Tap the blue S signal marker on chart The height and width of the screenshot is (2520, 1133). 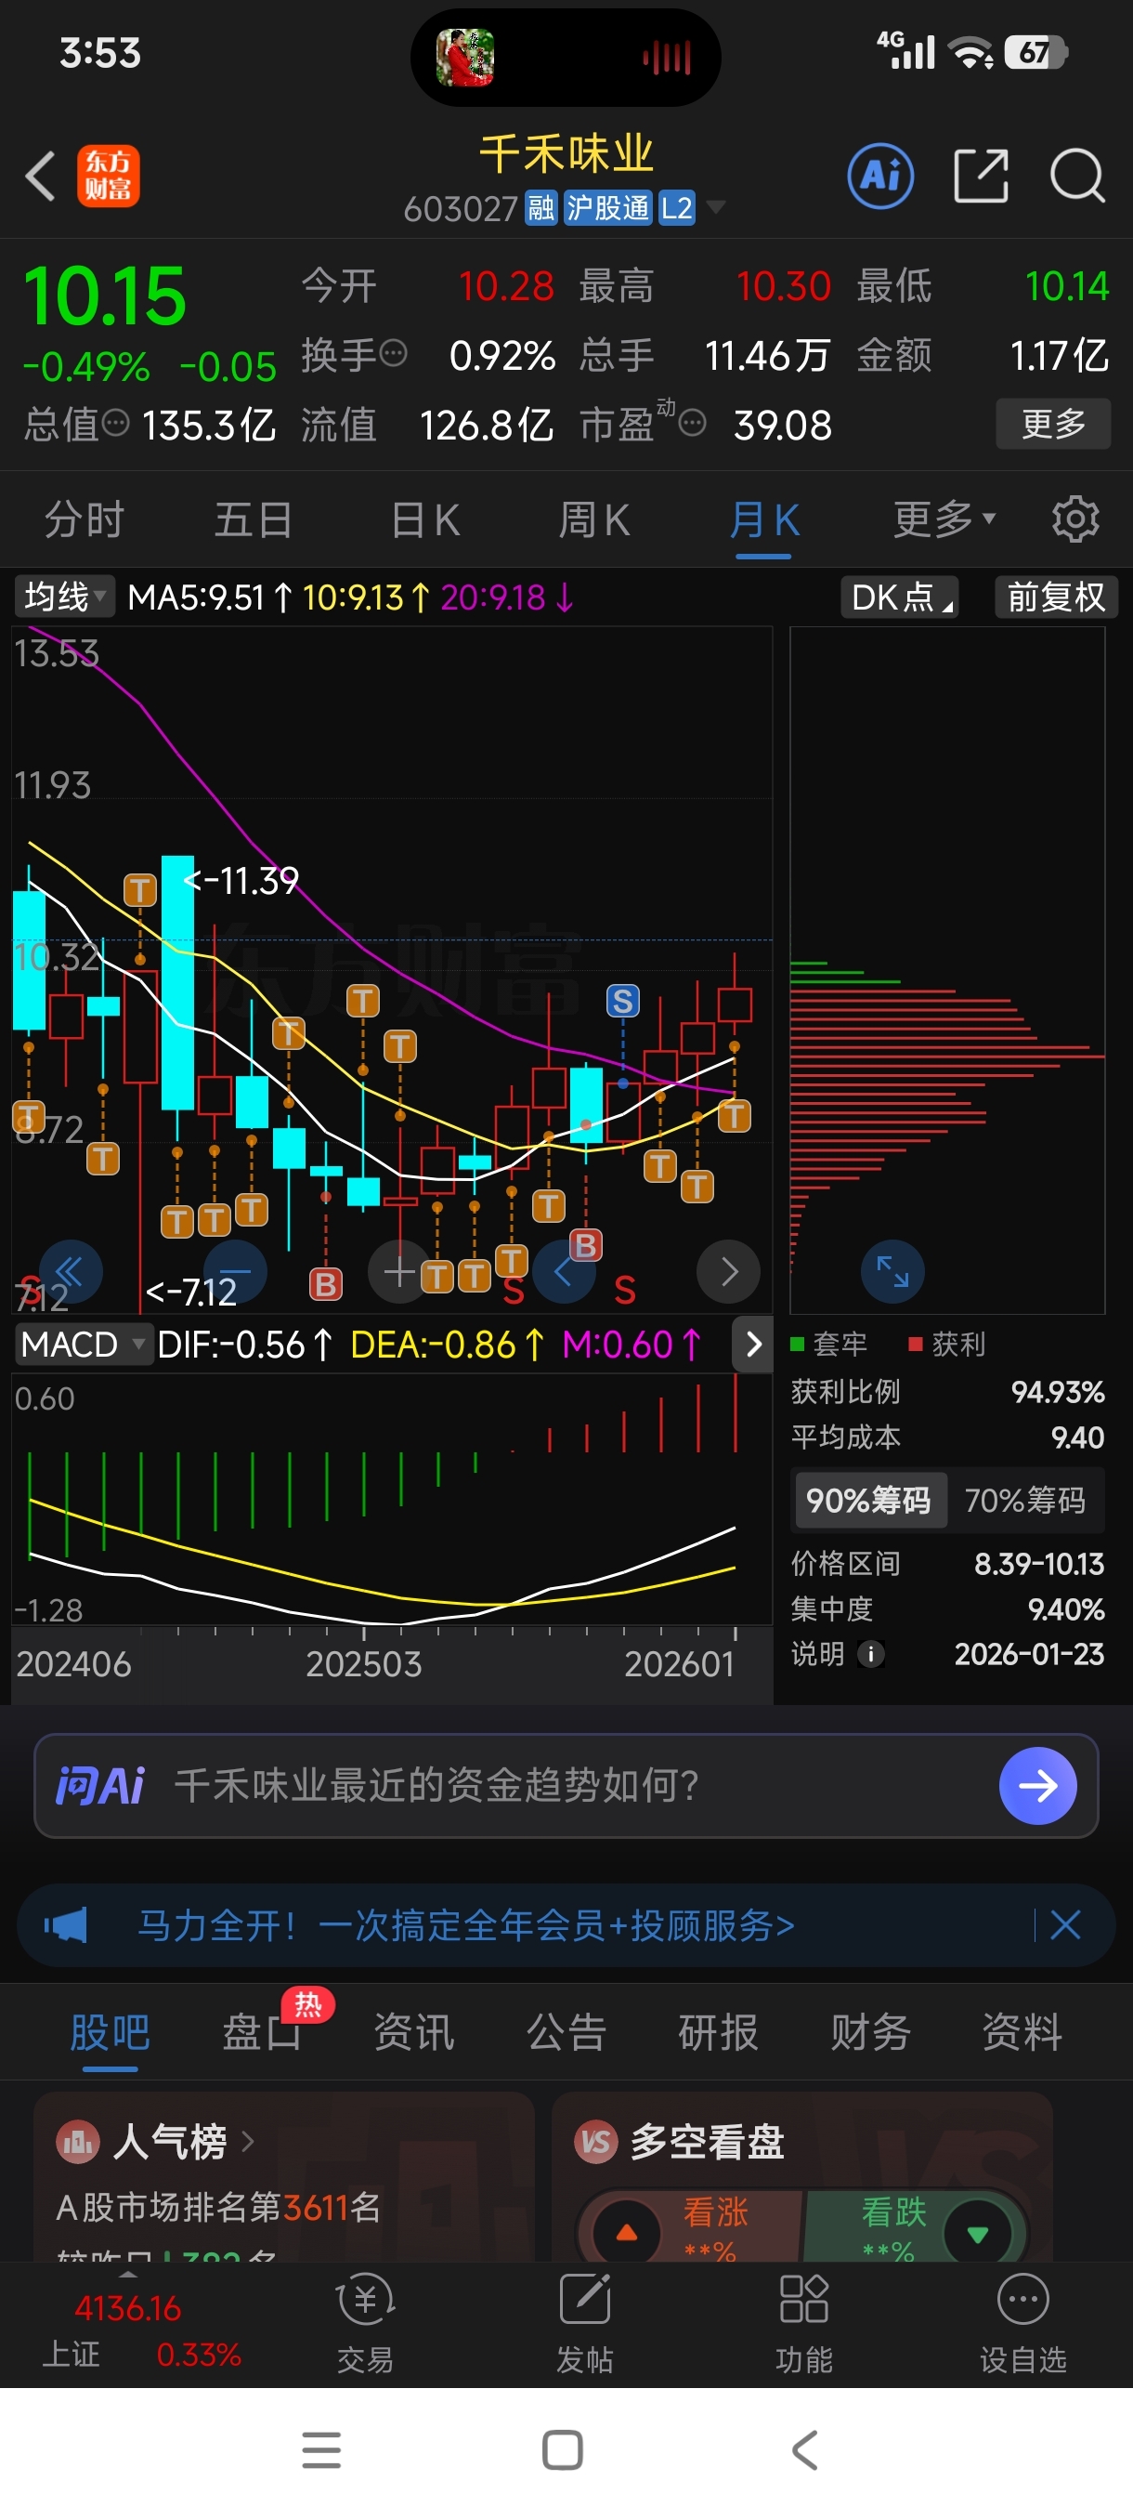(x=623, y=1001)
